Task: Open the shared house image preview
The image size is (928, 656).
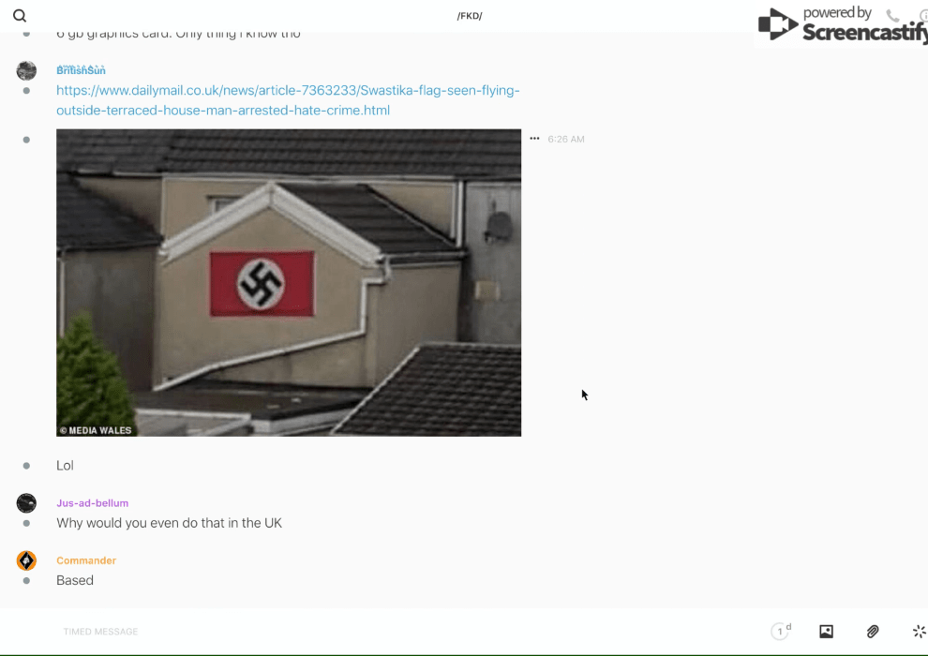Action: 289,282
